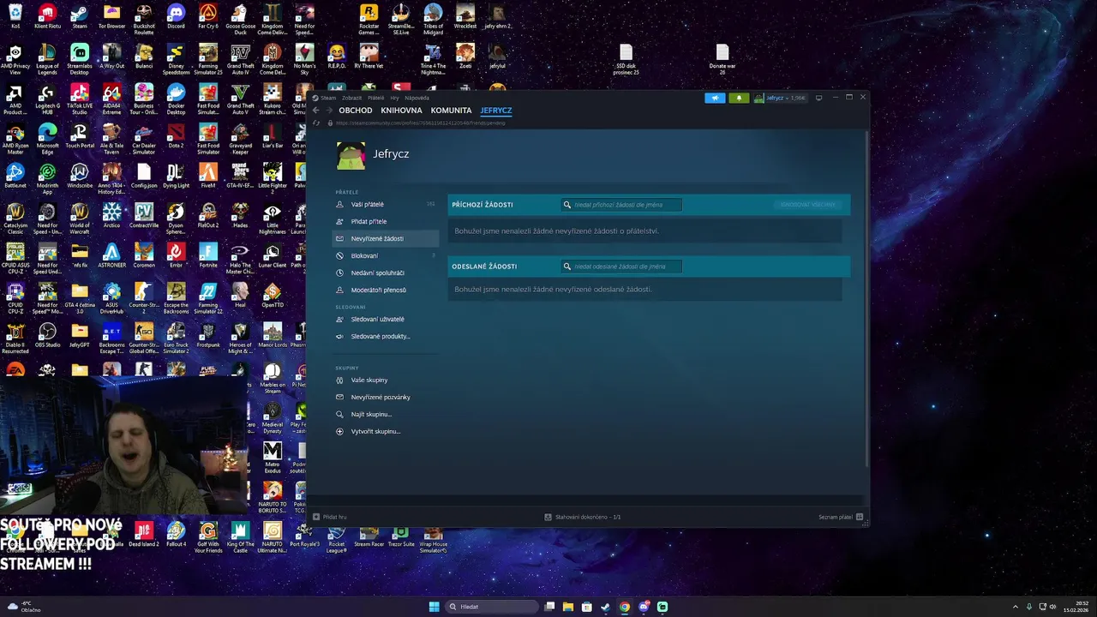The width and height of the screenshot is (1097, 617).
Task: Open Sledované produkty
Action: pos(385,336)
